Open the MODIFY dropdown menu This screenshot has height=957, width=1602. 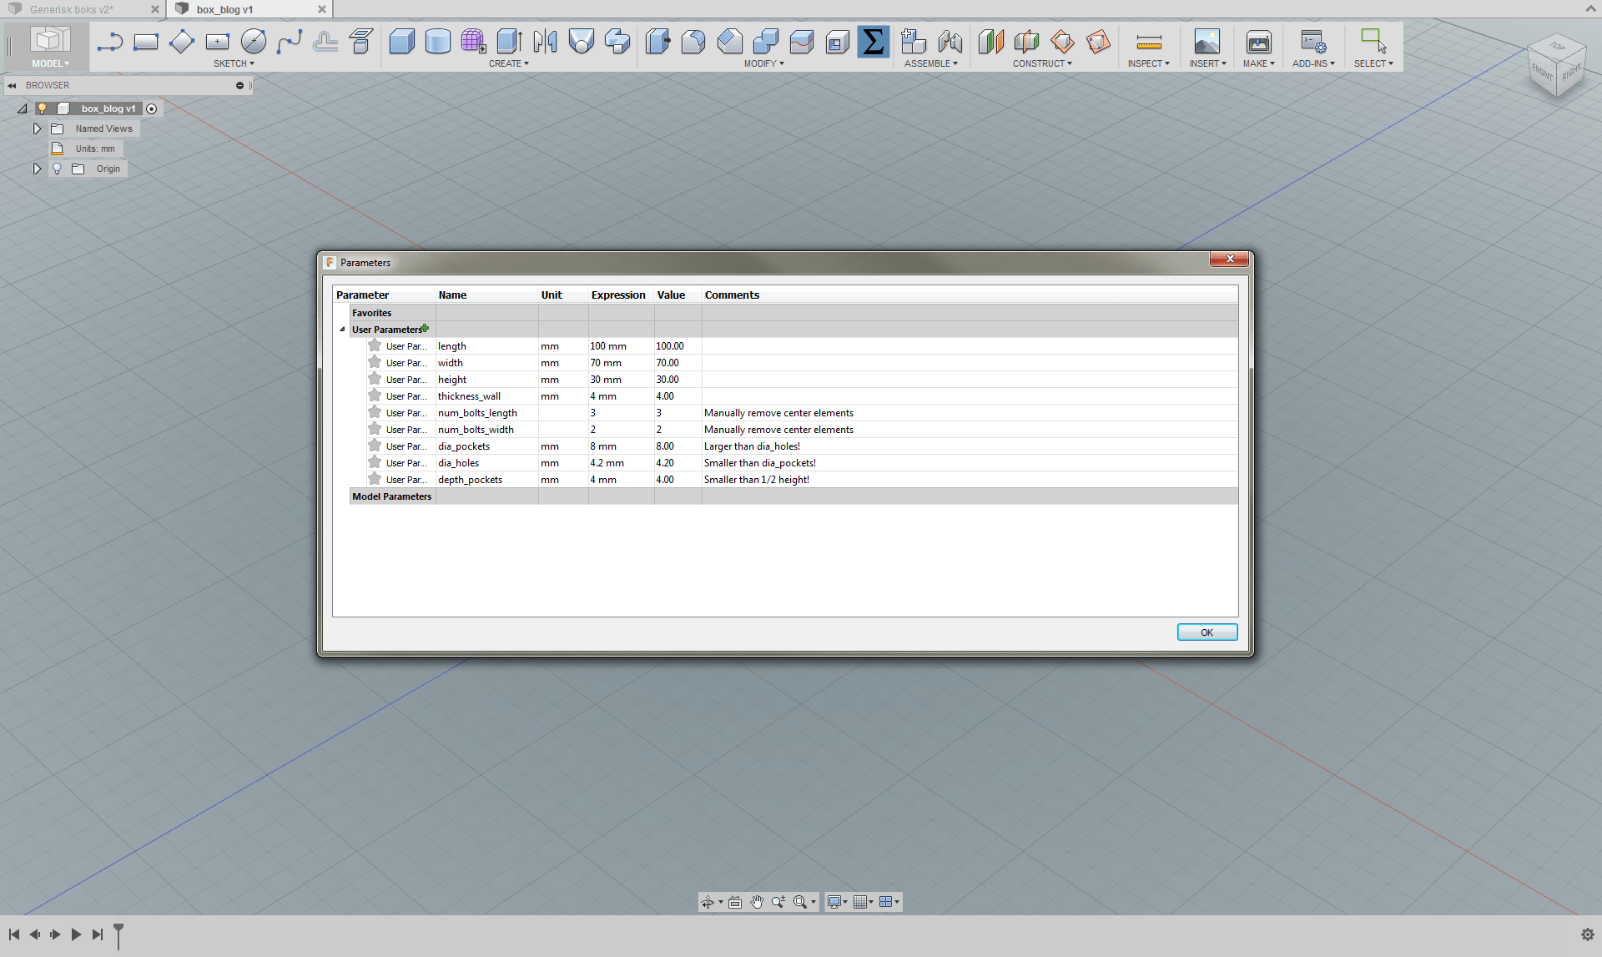click(763, 63)
